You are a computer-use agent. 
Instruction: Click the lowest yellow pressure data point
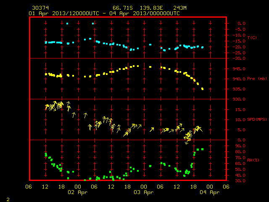(x=203, y=89)
